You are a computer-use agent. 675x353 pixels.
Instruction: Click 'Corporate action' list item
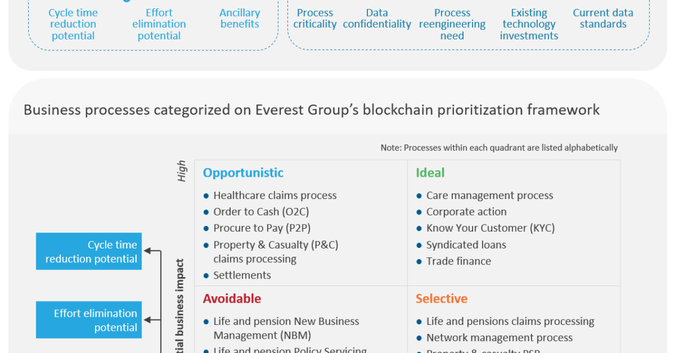(466, 212)
